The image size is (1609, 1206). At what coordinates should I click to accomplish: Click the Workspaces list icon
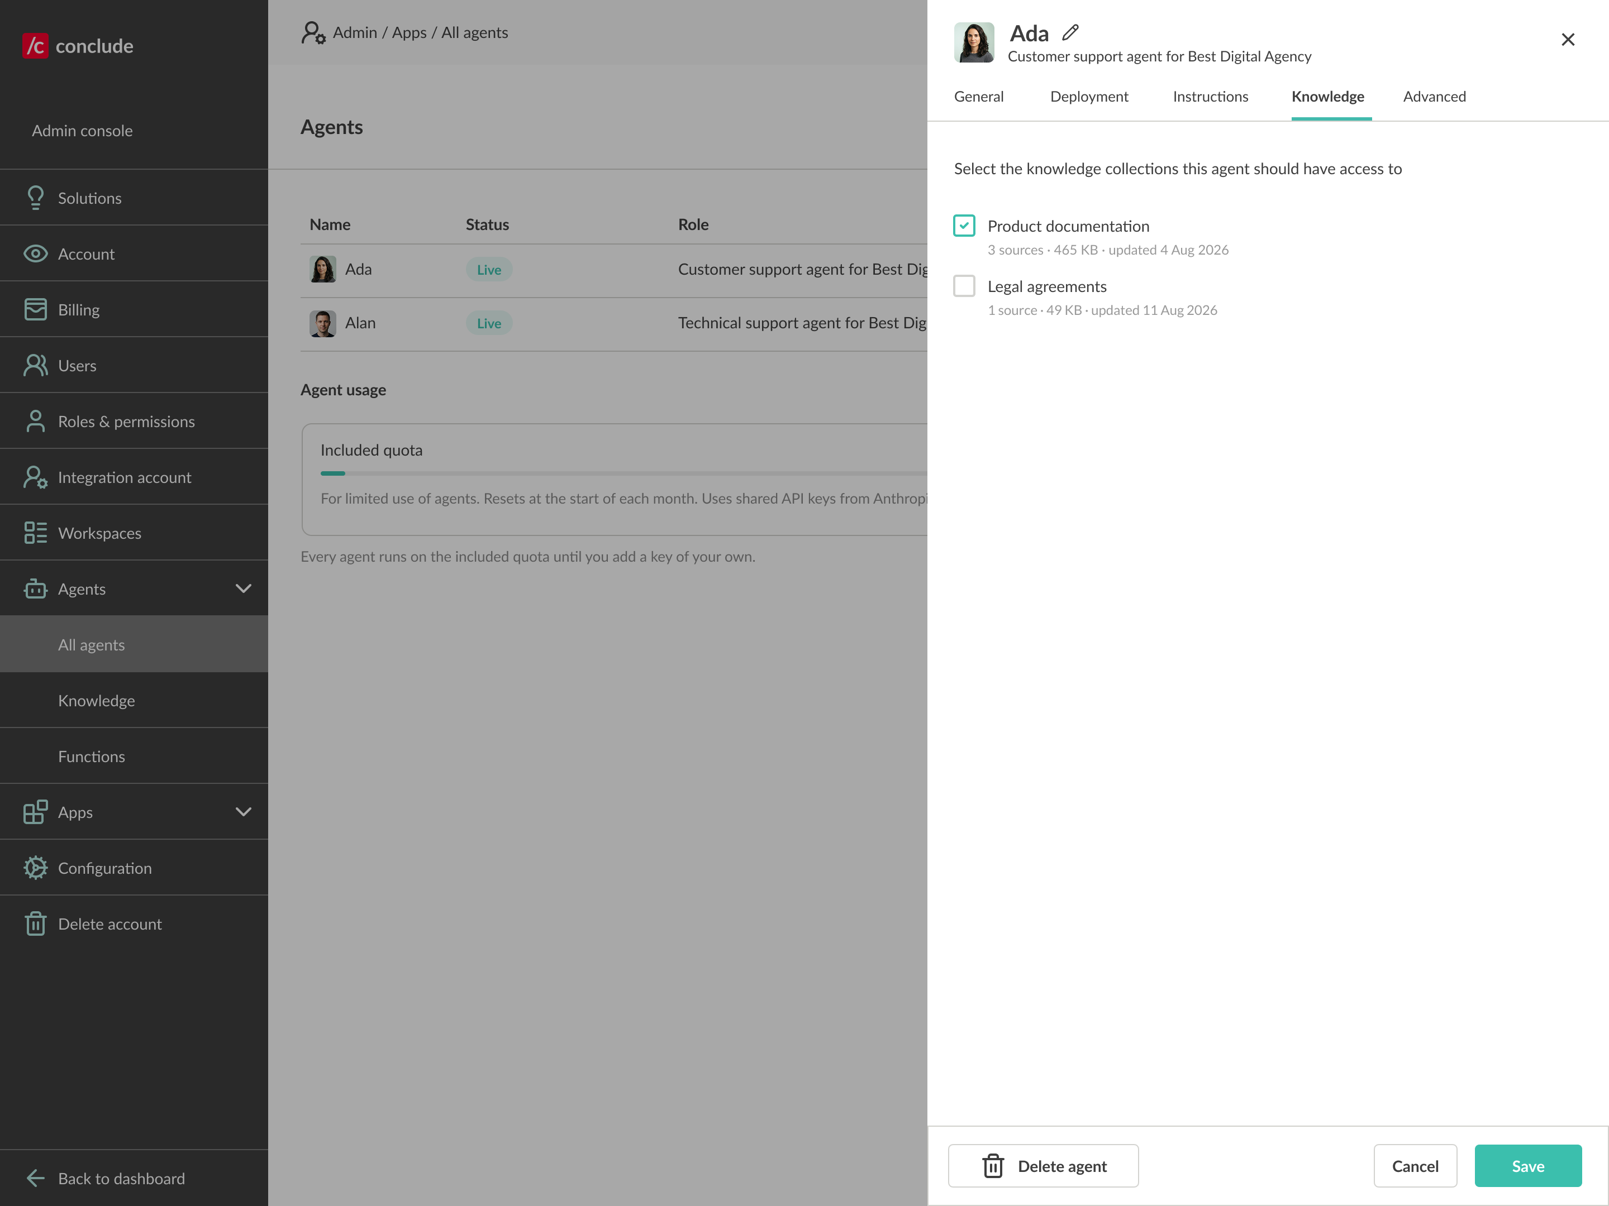[x=35, y=533]
